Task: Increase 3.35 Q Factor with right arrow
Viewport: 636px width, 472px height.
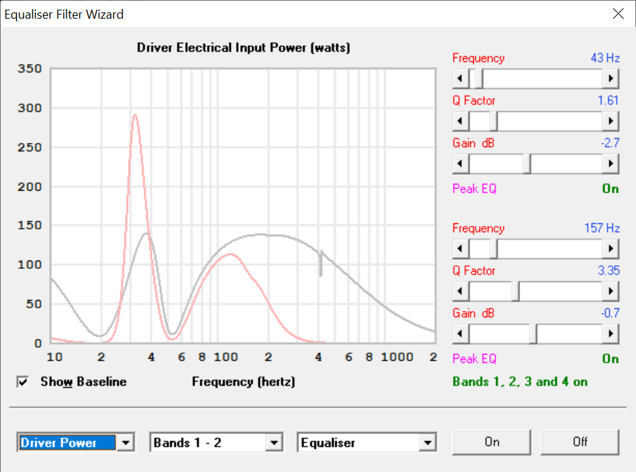Action: click(610, 291)
